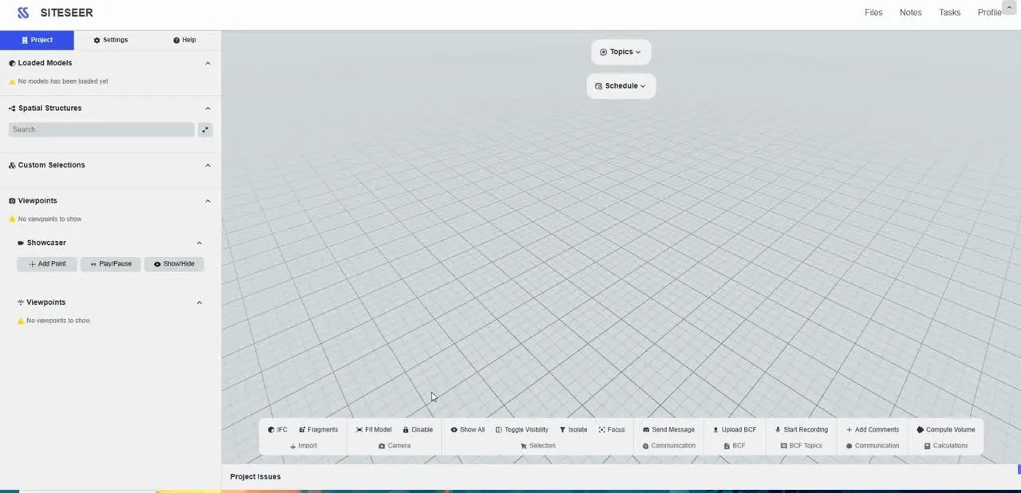The width and height of the screenshot is (1021, 493).
Task: Click the Fragments import button
Action: pos(318,430)
